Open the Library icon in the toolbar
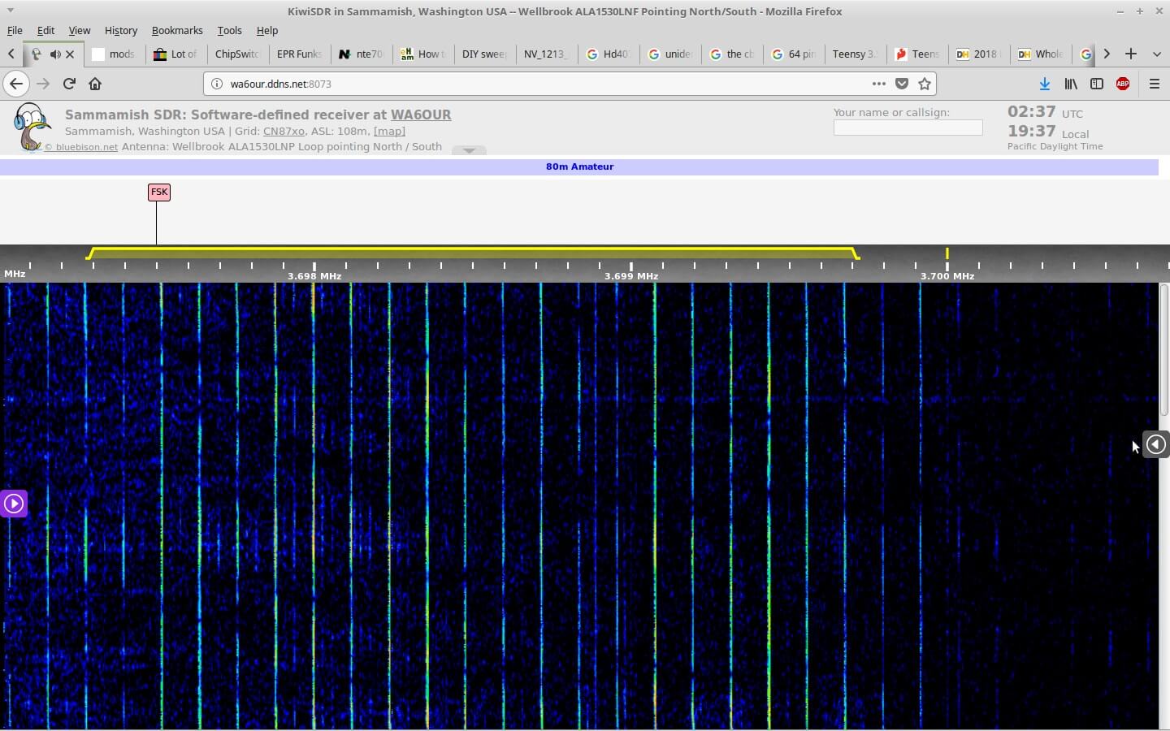The height and width of the screenshot is (731, 1170). tap(1071, 84)
